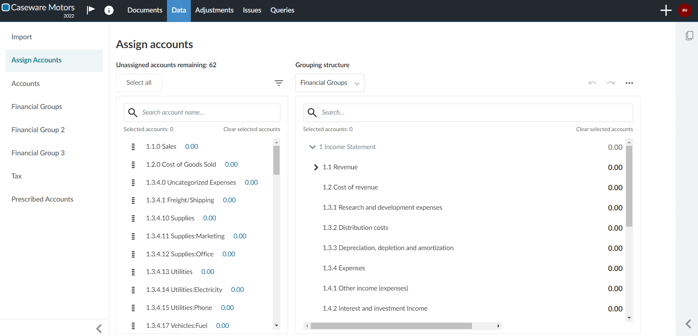Expand the 1.1 Revenue group
Viewport: 698px width, 336px height.
316,167
